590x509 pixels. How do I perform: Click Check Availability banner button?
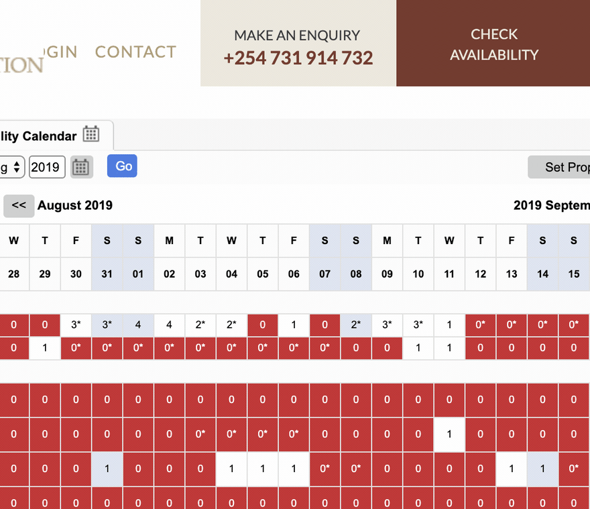493,44
